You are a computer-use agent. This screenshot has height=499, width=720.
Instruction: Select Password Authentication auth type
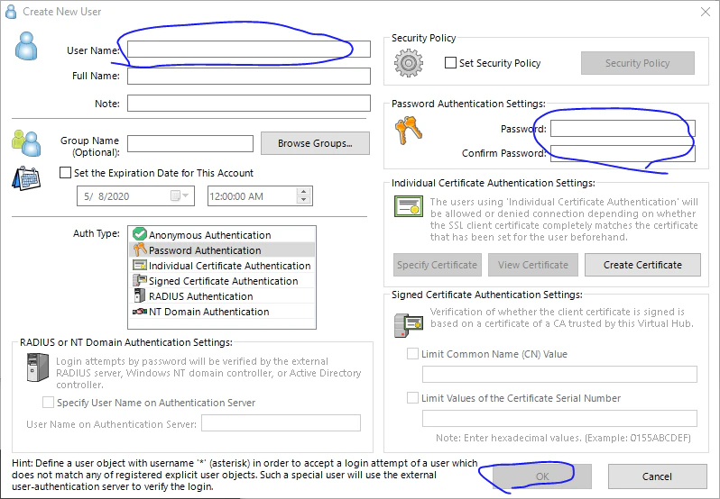pos(222,250)
